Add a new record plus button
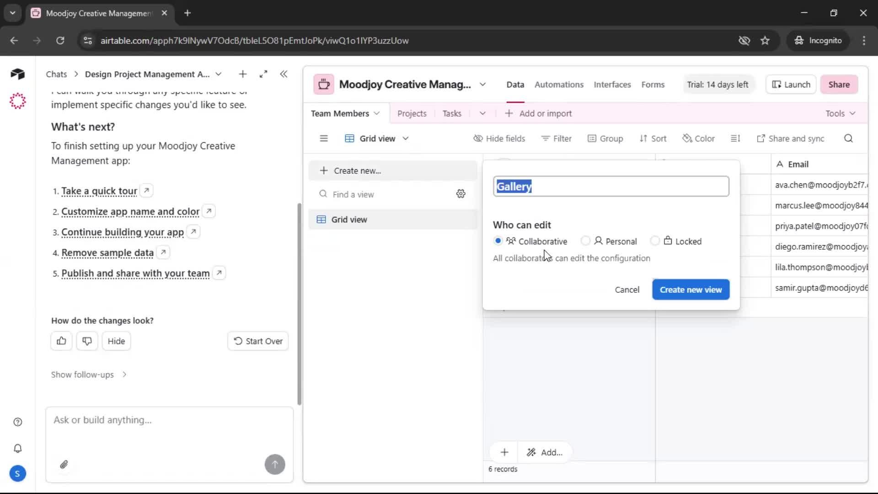Viewport: 878px width, 494px height. click(x=504, y=452)
